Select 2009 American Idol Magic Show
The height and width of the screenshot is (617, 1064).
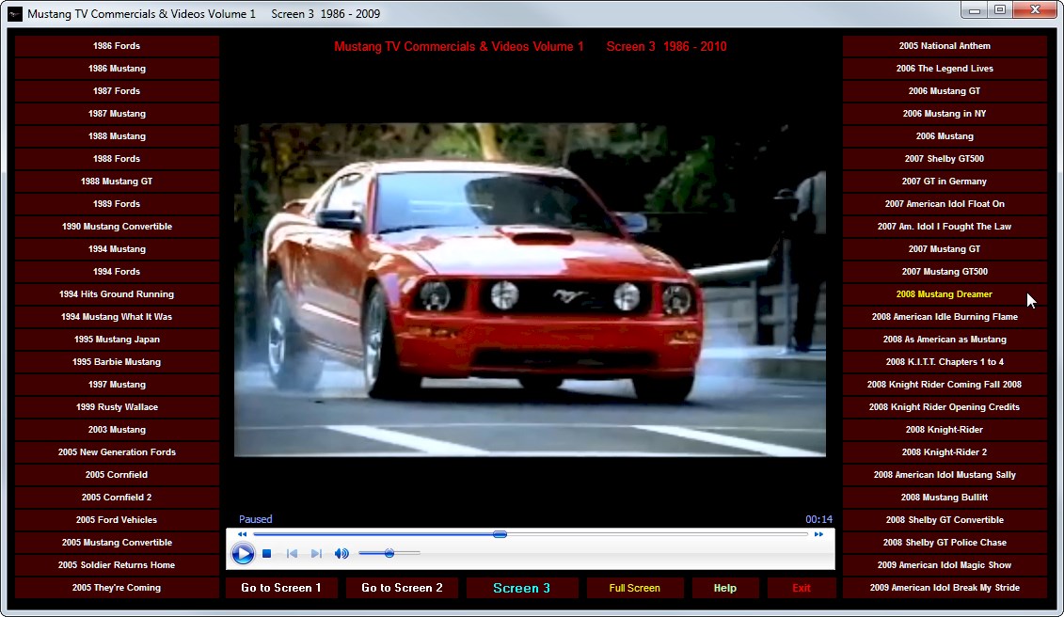point(945,565)
